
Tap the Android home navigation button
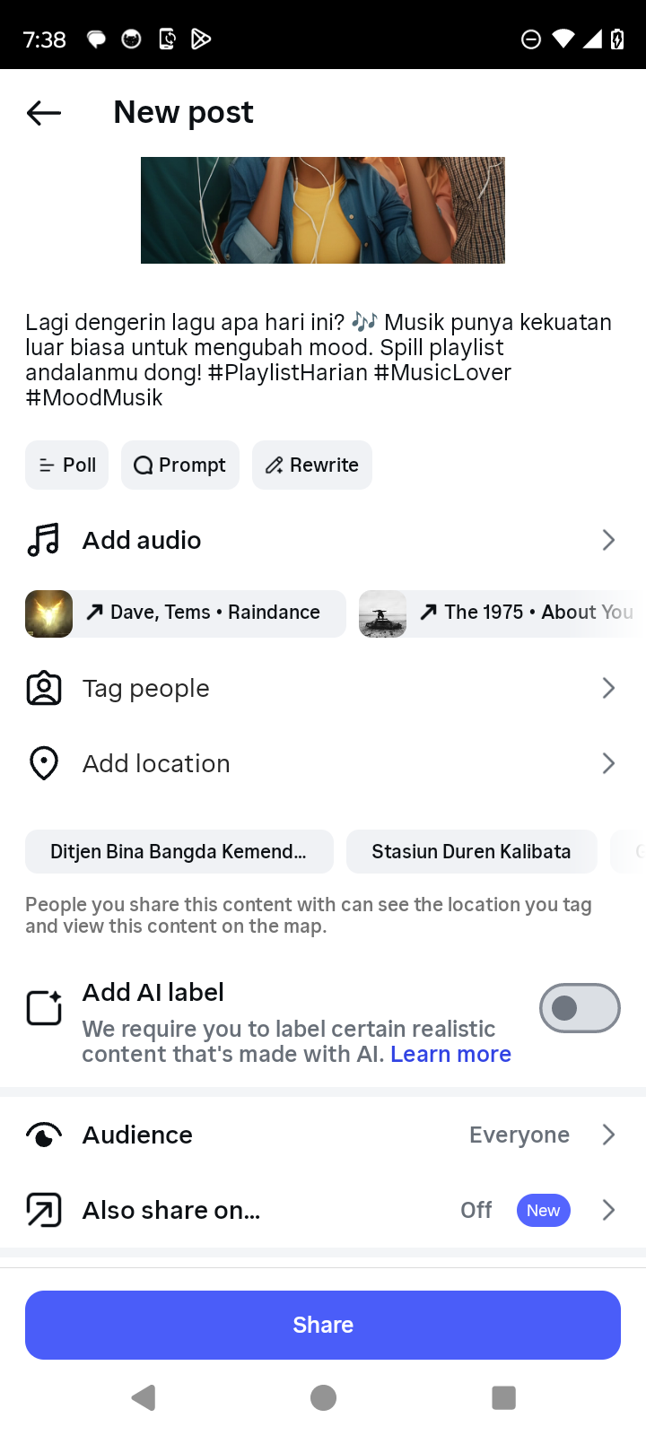click(x=323, y=1397)
